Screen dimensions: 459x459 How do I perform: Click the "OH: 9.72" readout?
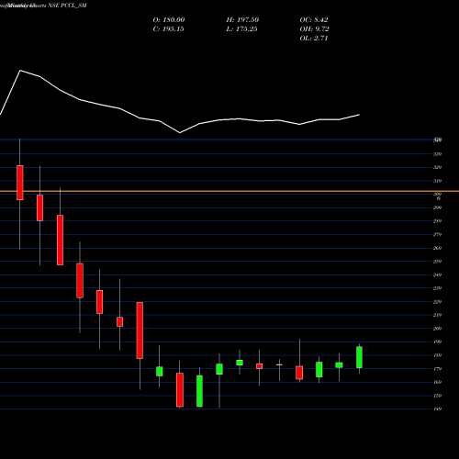point(314,29)
